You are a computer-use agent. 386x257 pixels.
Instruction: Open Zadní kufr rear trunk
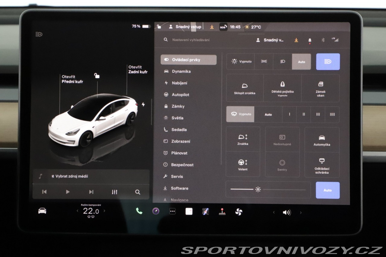click(138, 70)
